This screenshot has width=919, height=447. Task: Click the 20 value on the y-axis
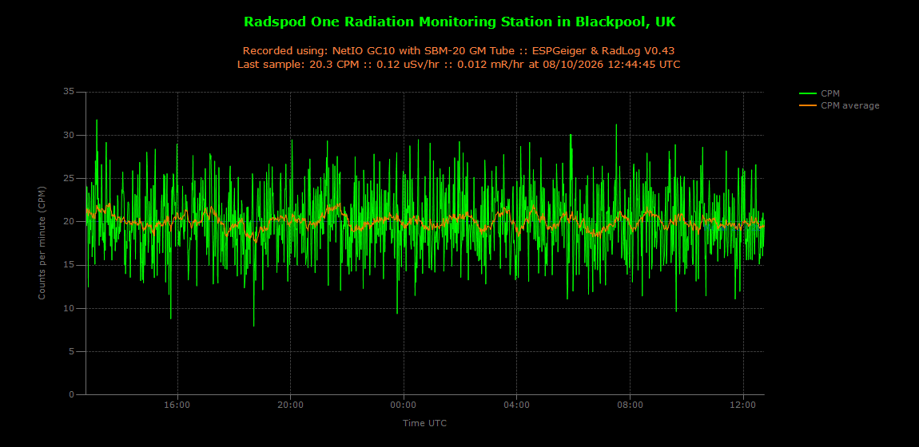[70, 222]
